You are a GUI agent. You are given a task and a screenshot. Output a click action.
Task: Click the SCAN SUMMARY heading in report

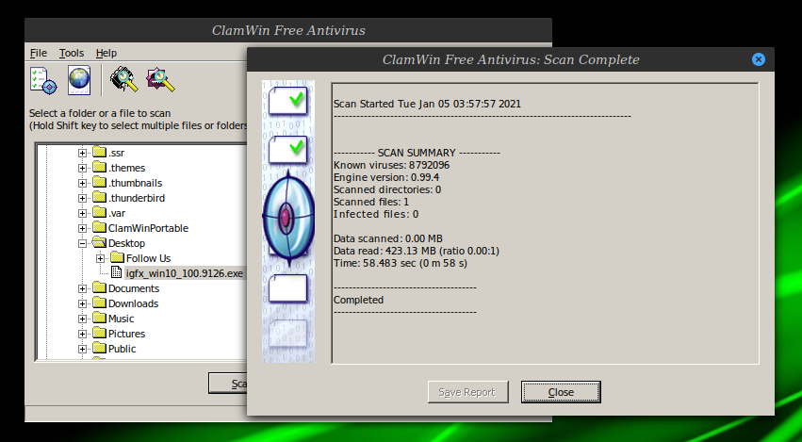(417, 153)
